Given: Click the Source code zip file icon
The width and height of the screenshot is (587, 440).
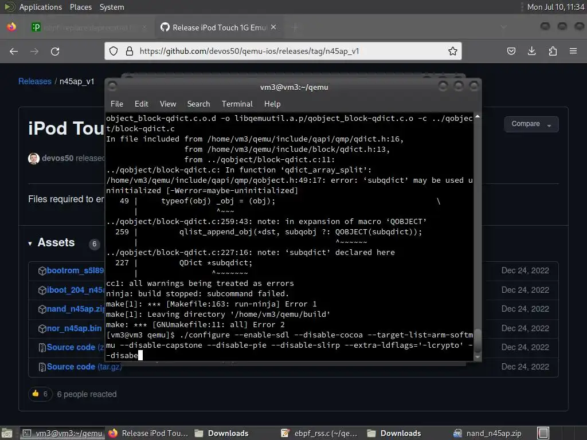Looking at the screenshot, I should [42, 348].
